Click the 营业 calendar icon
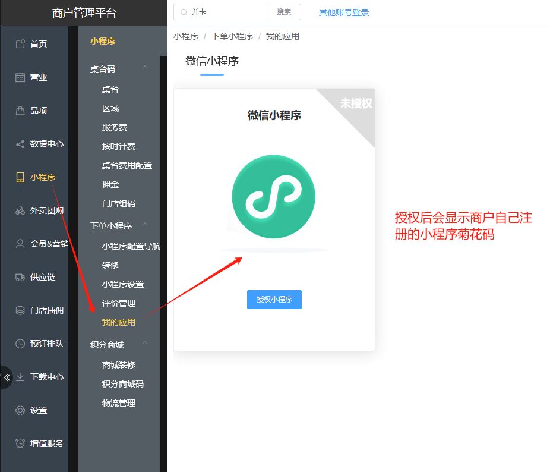 [x=20, y=77]
